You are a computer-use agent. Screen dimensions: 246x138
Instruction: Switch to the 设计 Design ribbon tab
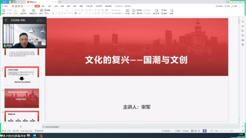(50, 6)
